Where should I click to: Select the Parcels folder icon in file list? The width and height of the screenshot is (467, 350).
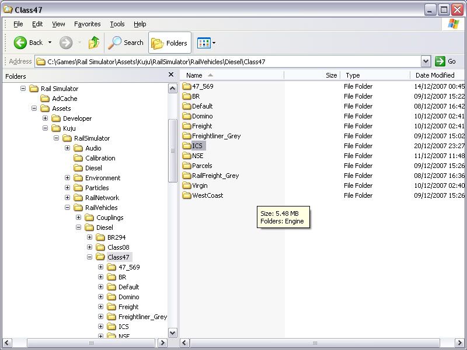coord(187,166)
